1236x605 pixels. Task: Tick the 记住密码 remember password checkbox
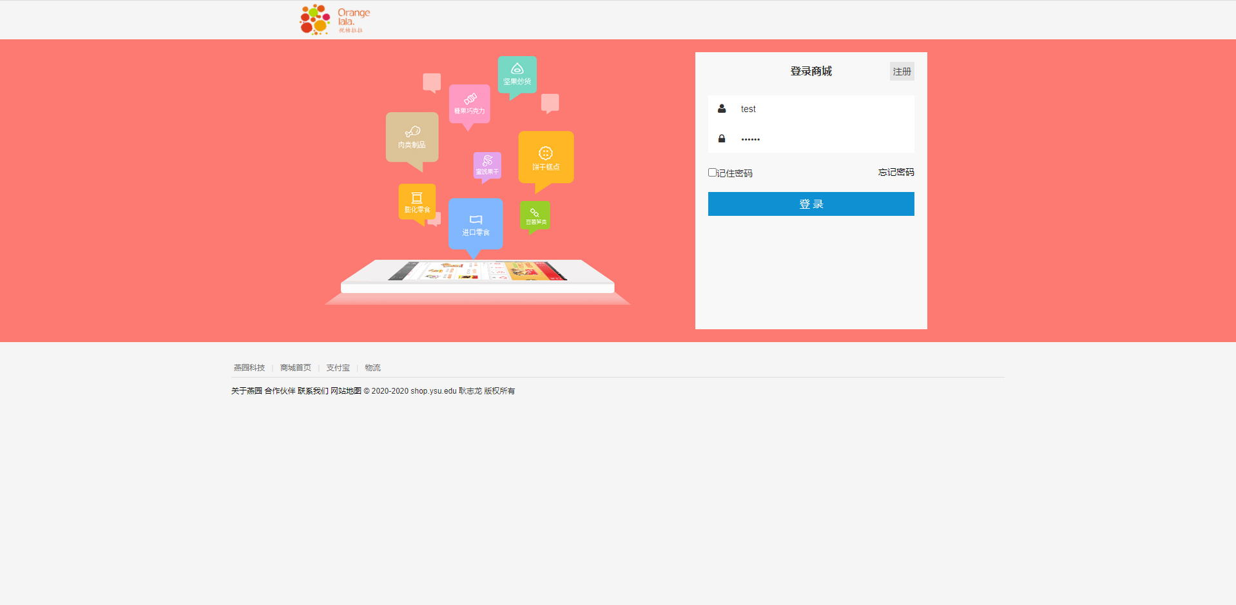[712, 173]
